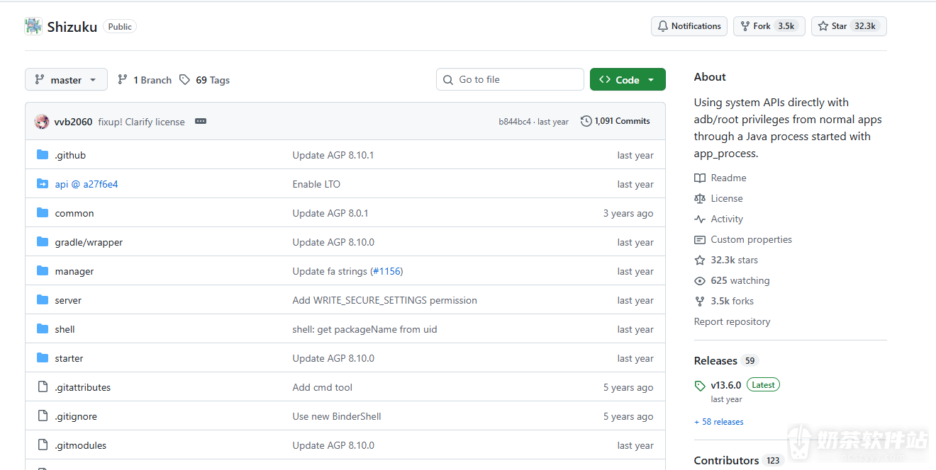Image resolution: width=936 pixels, height=470 pixels.
Task: Click the .gitattributes file icon
Action: pos(43,387)
